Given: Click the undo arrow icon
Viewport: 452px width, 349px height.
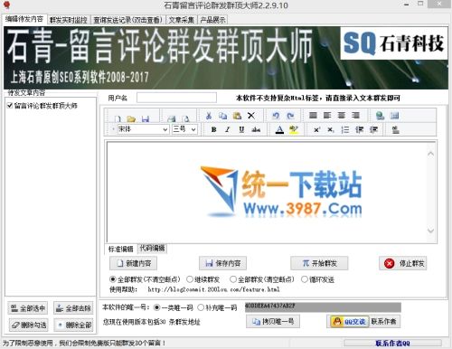Looking at the screenshot, I should point(276,116).
